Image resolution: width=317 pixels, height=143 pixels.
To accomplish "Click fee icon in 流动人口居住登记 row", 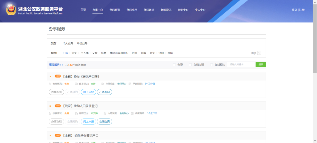I will point(50,113).
